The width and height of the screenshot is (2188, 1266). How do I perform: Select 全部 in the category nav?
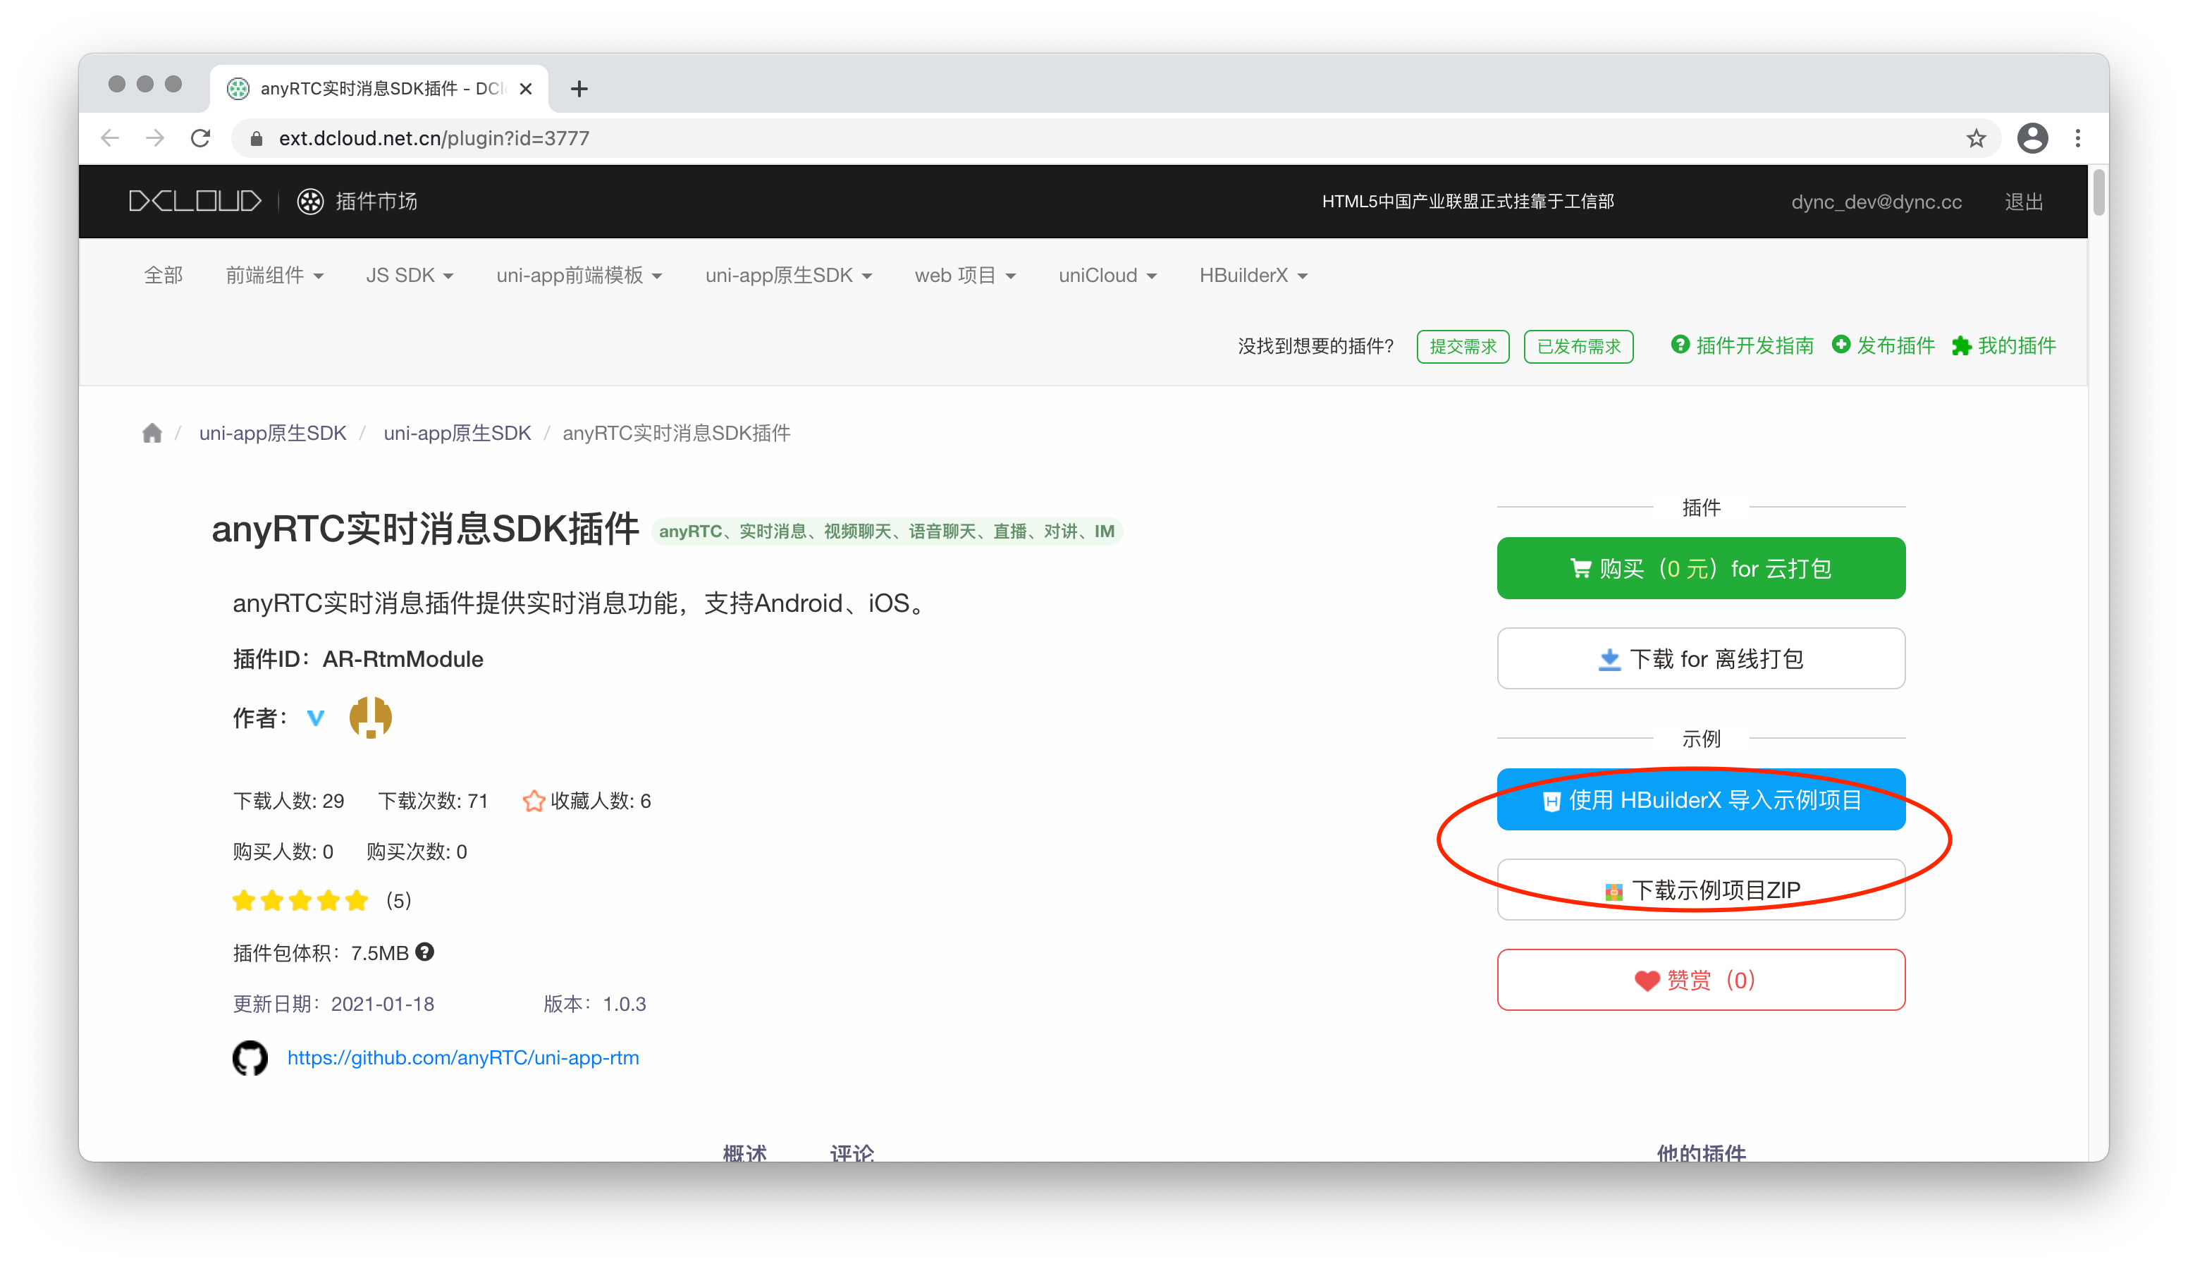(x=164, y=275)
